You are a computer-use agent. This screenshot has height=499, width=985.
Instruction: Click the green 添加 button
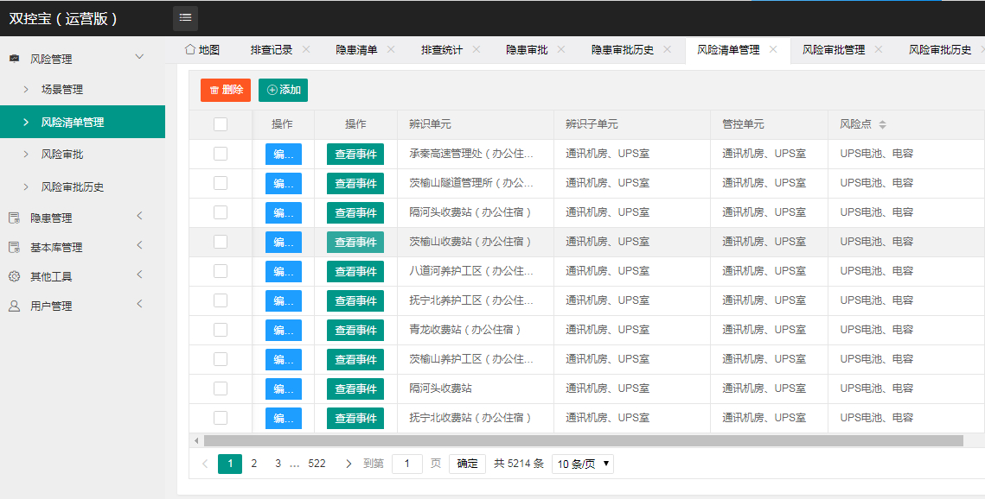284,90
